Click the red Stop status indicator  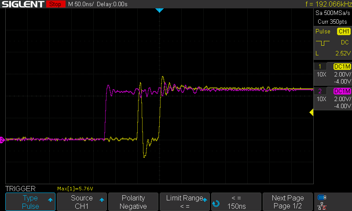(x=55, y=4)
